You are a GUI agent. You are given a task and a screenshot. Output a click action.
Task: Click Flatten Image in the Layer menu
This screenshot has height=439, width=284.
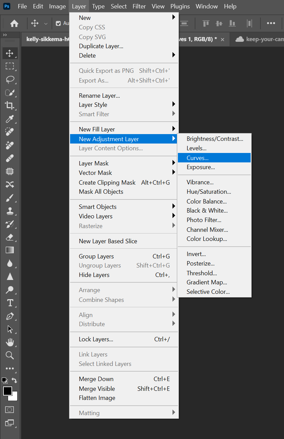[x=97, y=398]
